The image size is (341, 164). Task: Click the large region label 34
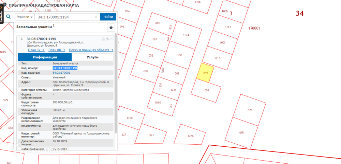(x=299, y=14)
